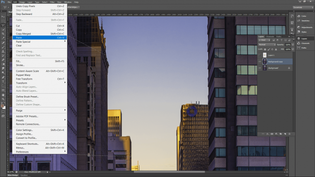Toggle lock image pixels brush icon
The width and height of the screenshot is (315, 177).
point(269,49)
